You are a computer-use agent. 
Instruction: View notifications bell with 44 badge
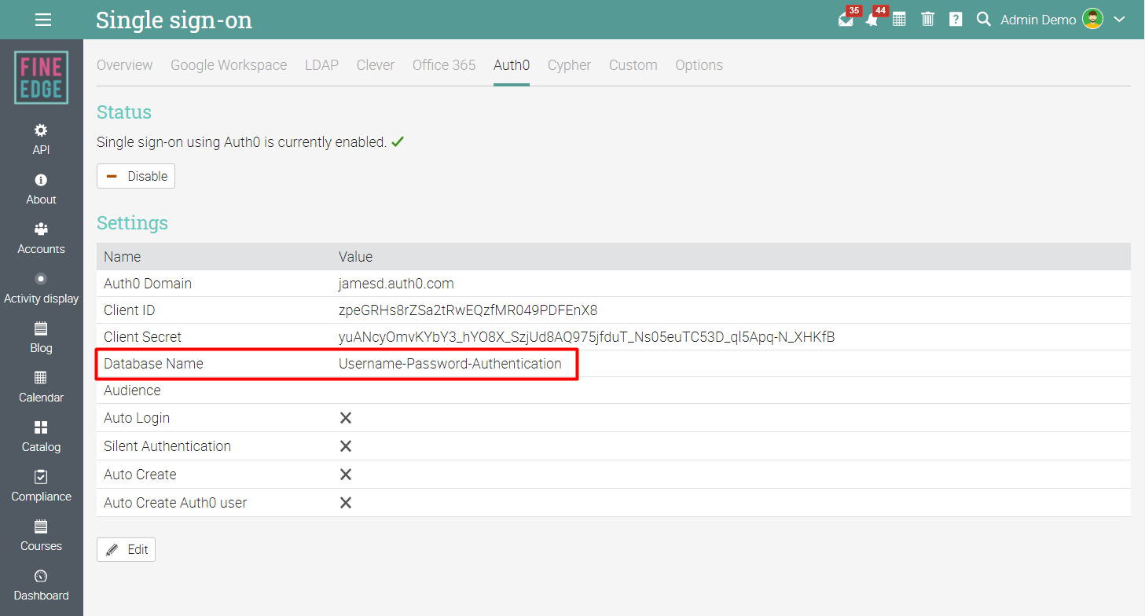(x=872, y=20)
